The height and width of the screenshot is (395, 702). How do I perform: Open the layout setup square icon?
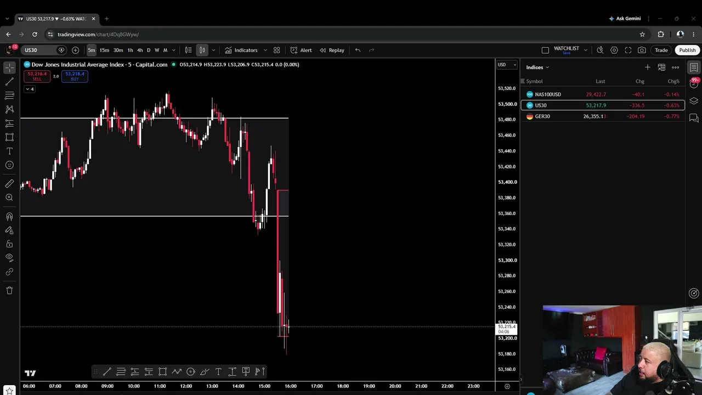pyautogui.click(x=545, y=50)
